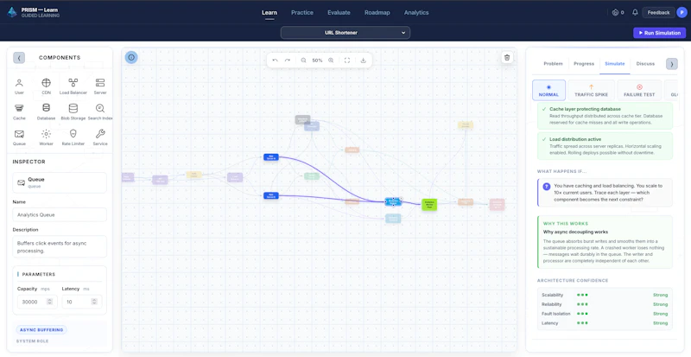Open the canvas info circle button
Viewport: 691px width, 357px height.
pyautogui.click(x=131, y=57)
